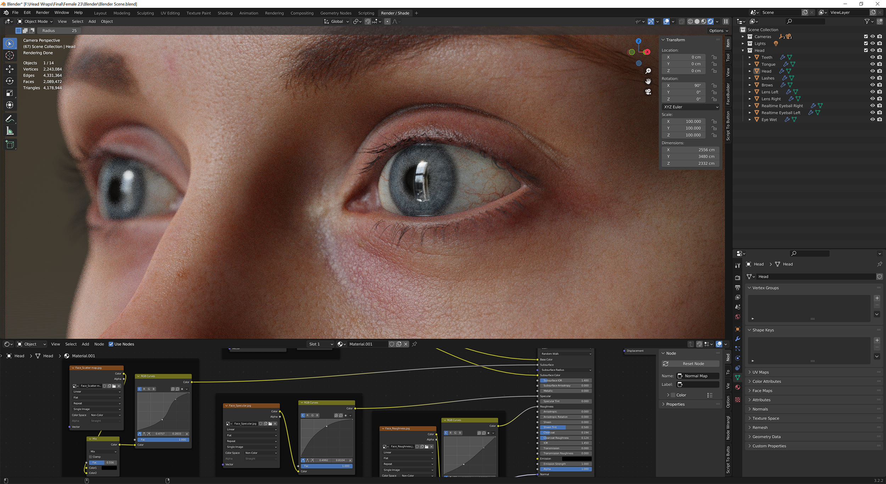Lock Location X transform
The height and width of the screenshot is (484, 886).
(714, 57)
